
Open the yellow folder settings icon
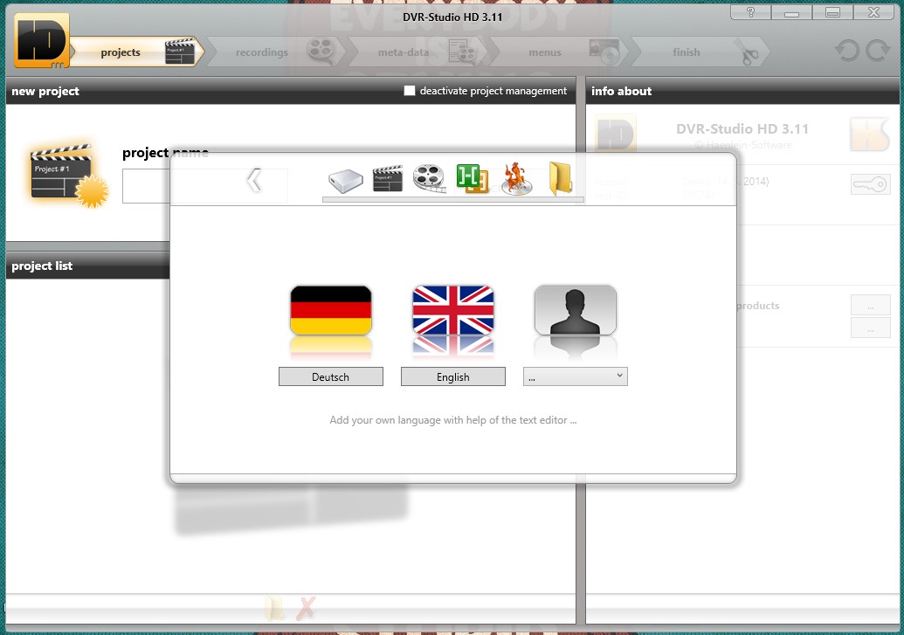[x=560, y=179]
